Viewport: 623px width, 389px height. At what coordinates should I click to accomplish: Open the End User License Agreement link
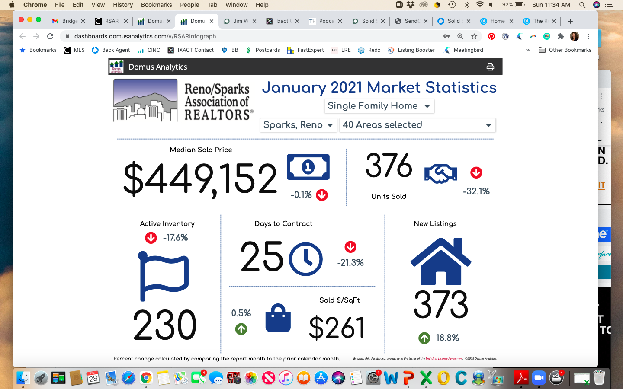[x=444, y=358]
